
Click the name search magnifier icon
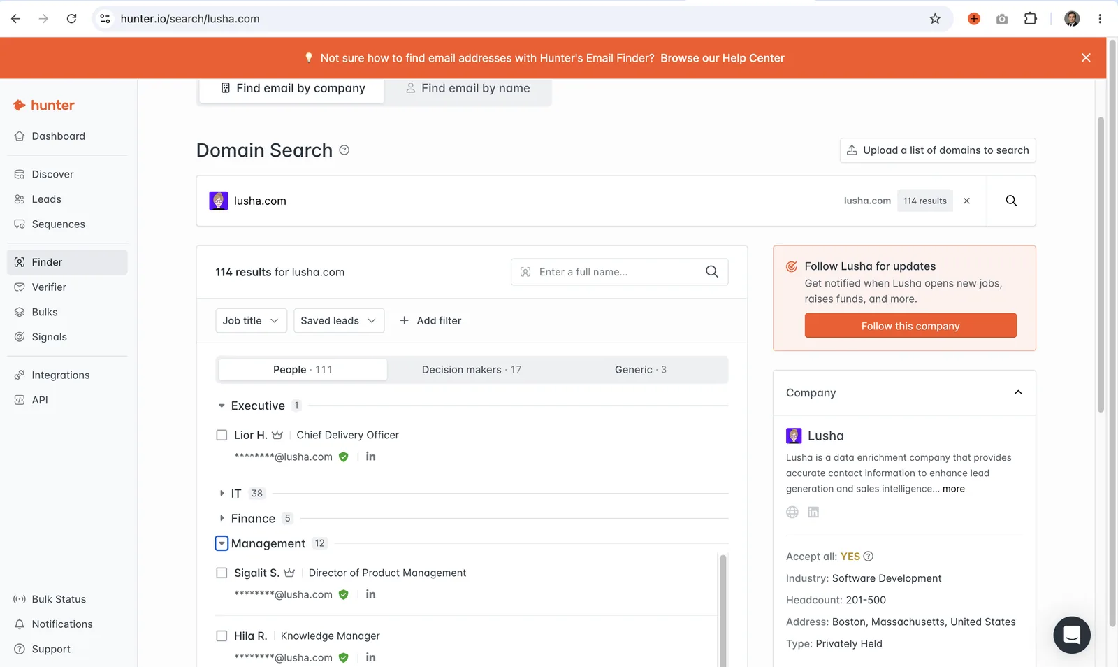712,272
